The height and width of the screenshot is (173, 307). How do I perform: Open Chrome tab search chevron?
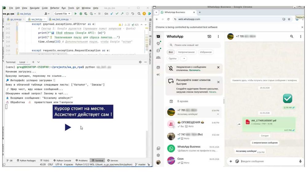click(x=156, y=12)
